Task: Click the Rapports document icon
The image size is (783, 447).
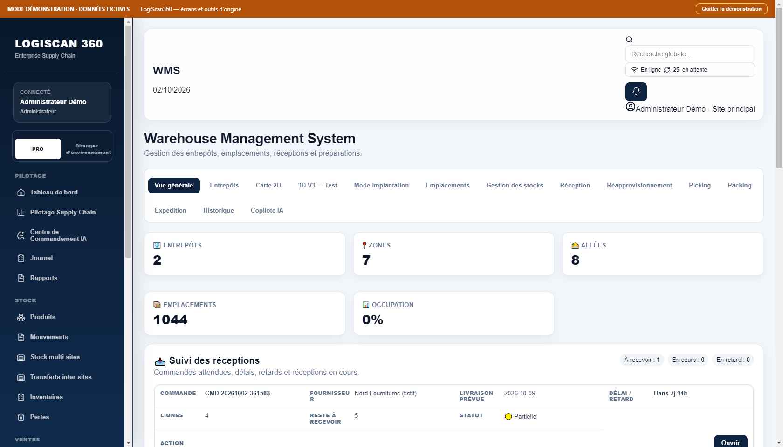Action: (x=21, y=278)
